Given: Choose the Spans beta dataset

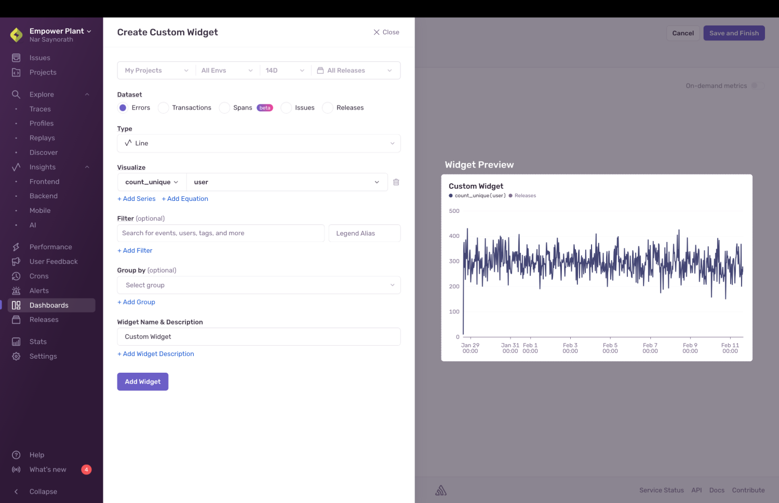Looking at the screenshot, I should [224, 107].
